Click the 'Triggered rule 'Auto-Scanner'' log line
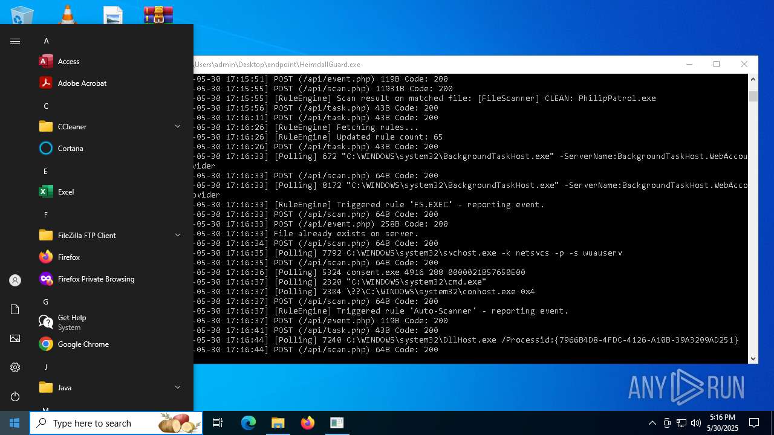774x435 pixels. [382, 311]
